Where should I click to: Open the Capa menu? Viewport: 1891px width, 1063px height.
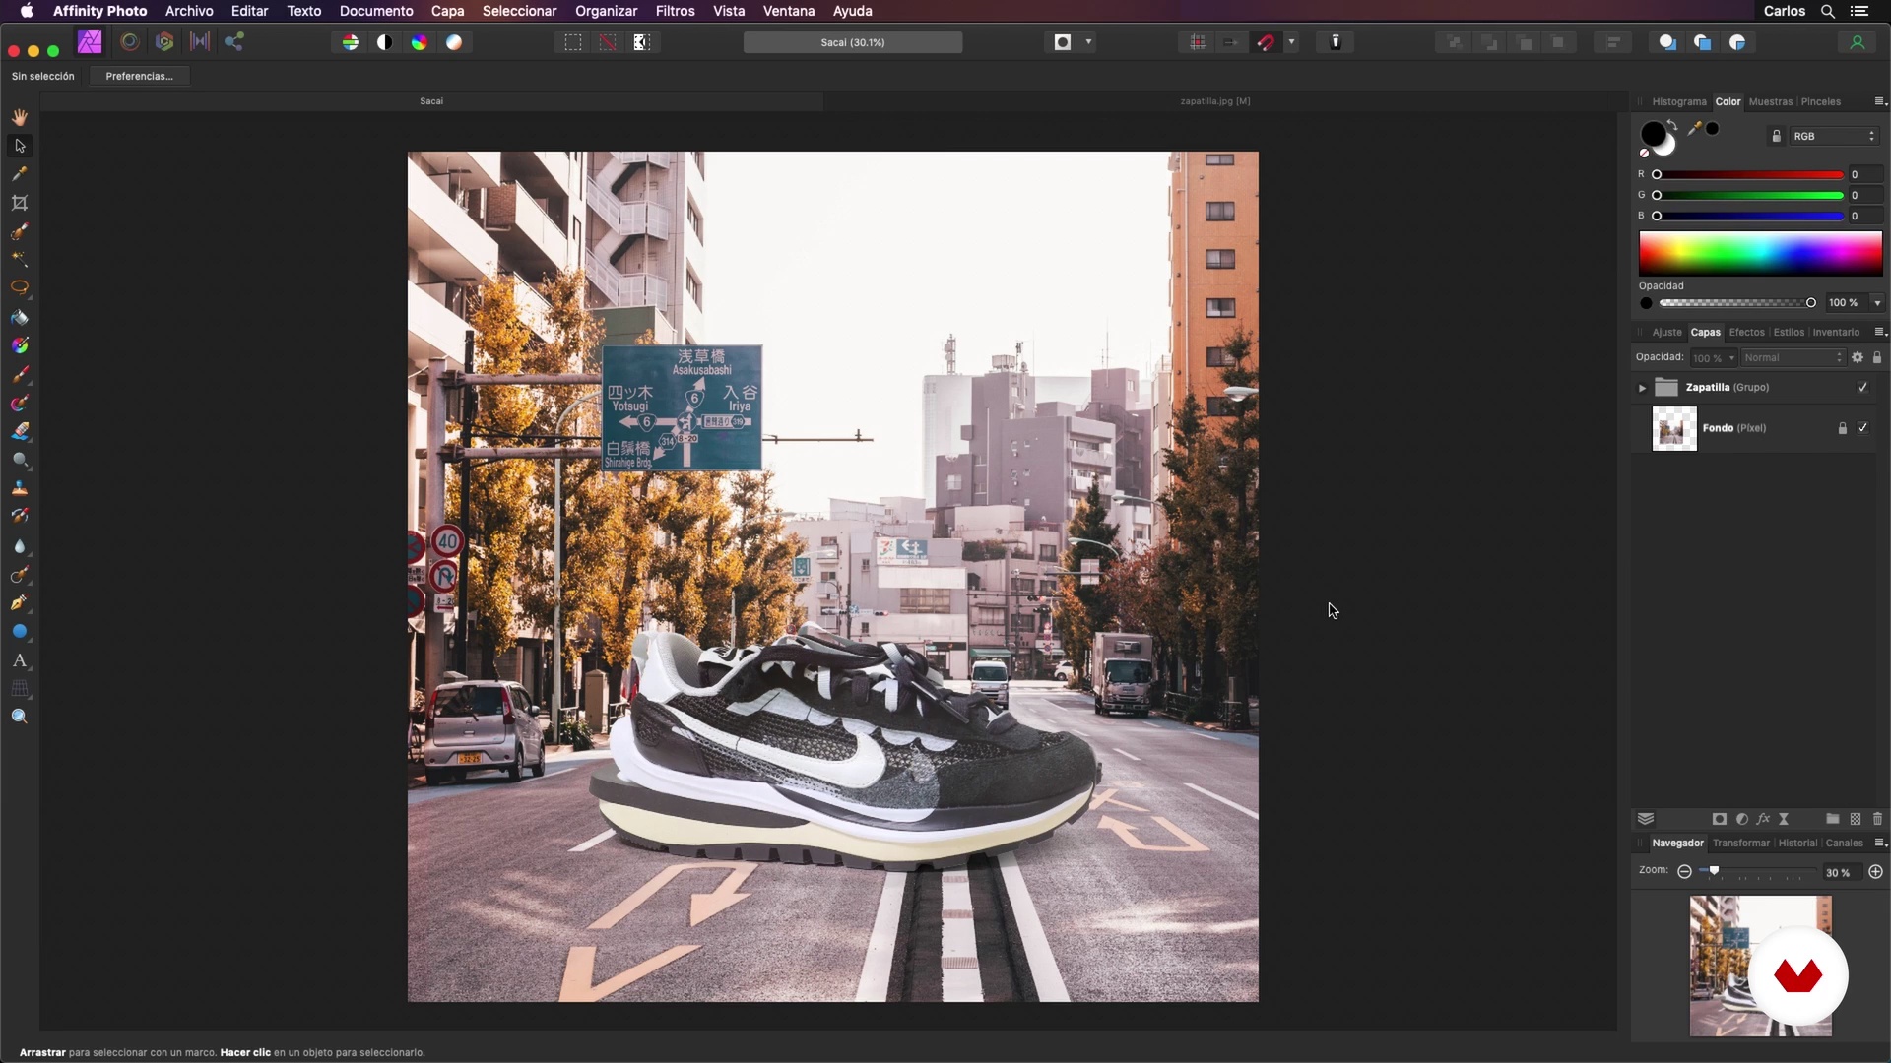447,11
